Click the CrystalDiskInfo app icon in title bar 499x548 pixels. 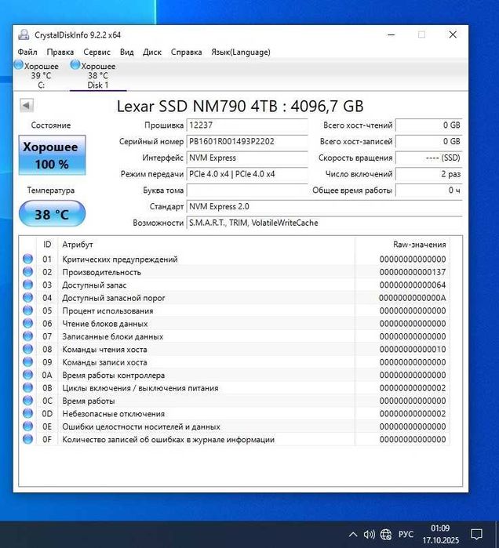tap(24, 34)
